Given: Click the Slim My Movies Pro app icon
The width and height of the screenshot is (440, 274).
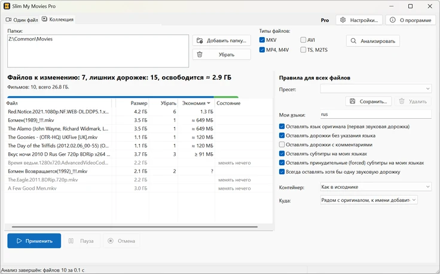Looking at the screenshot, I should (7, 6).
